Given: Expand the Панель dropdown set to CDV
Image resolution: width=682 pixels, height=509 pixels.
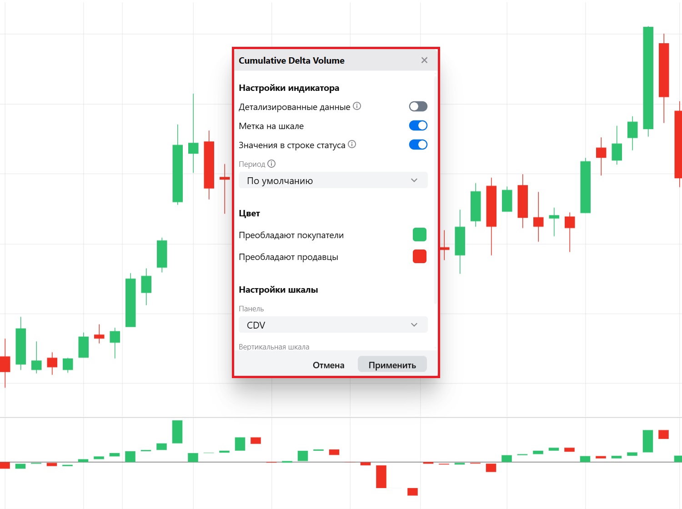Looking at the screenshot, I should pyautogui.click(x=333, y=325).
